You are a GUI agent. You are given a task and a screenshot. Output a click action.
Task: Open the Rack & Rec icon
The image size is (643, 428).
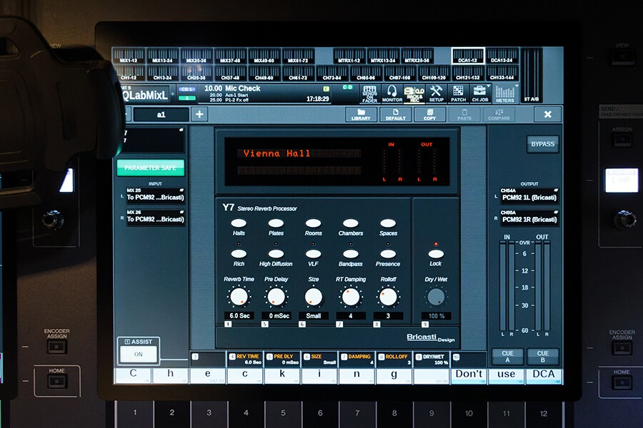(x=414, y=94)
